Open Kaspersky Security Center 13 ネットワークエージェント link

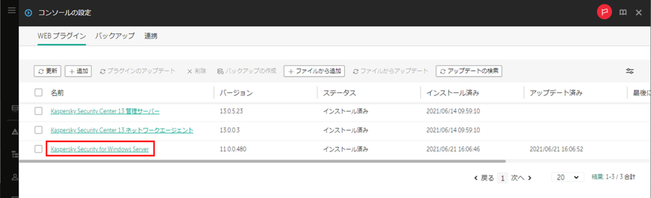(x=122, y=130)
